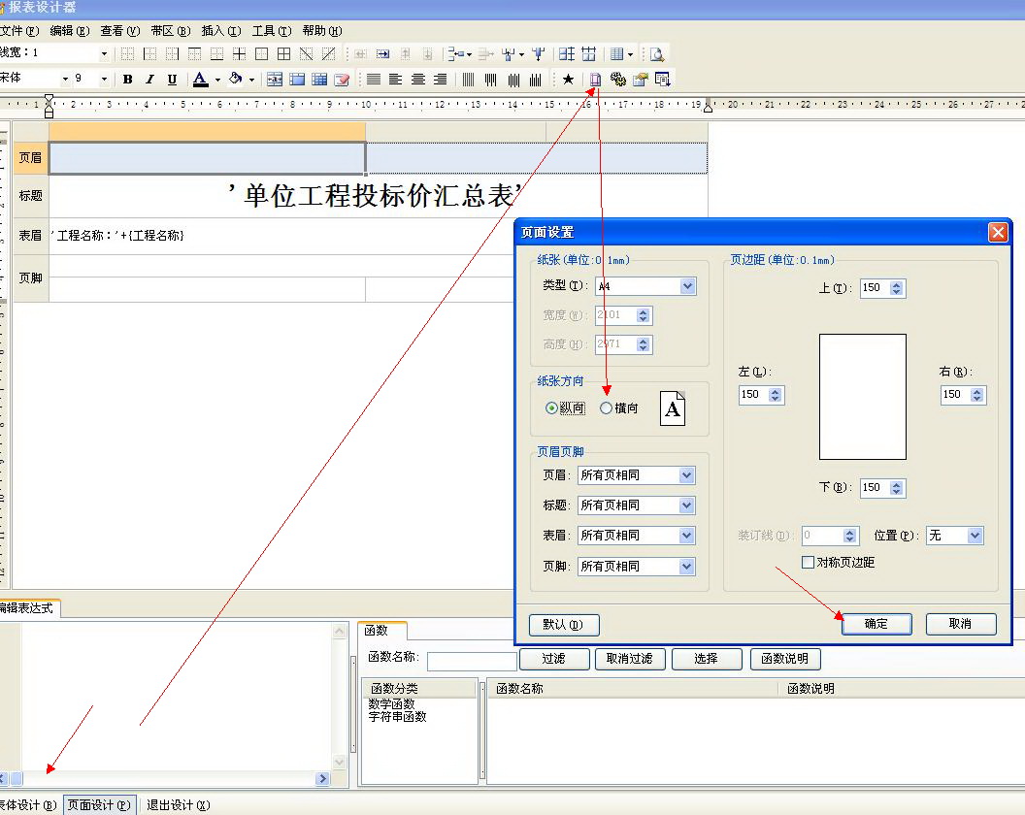Open the fill color bucket swatch
1025x815 pixels.
[235, 80]
